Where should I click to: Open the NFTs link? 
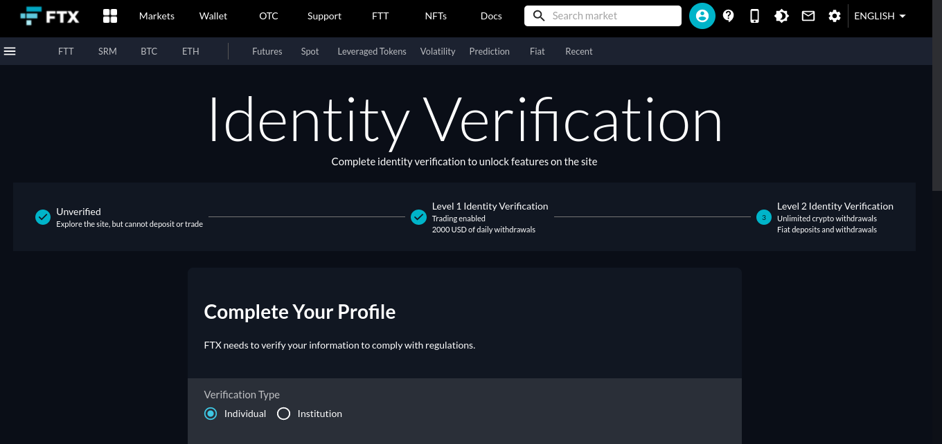[436, 16]
